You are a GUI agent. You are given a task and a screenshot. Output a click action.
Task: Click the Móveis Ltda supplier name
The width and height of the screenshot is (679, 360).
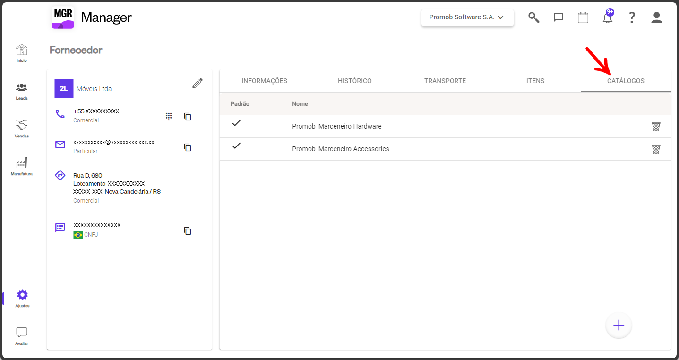[x=94, y=89]
